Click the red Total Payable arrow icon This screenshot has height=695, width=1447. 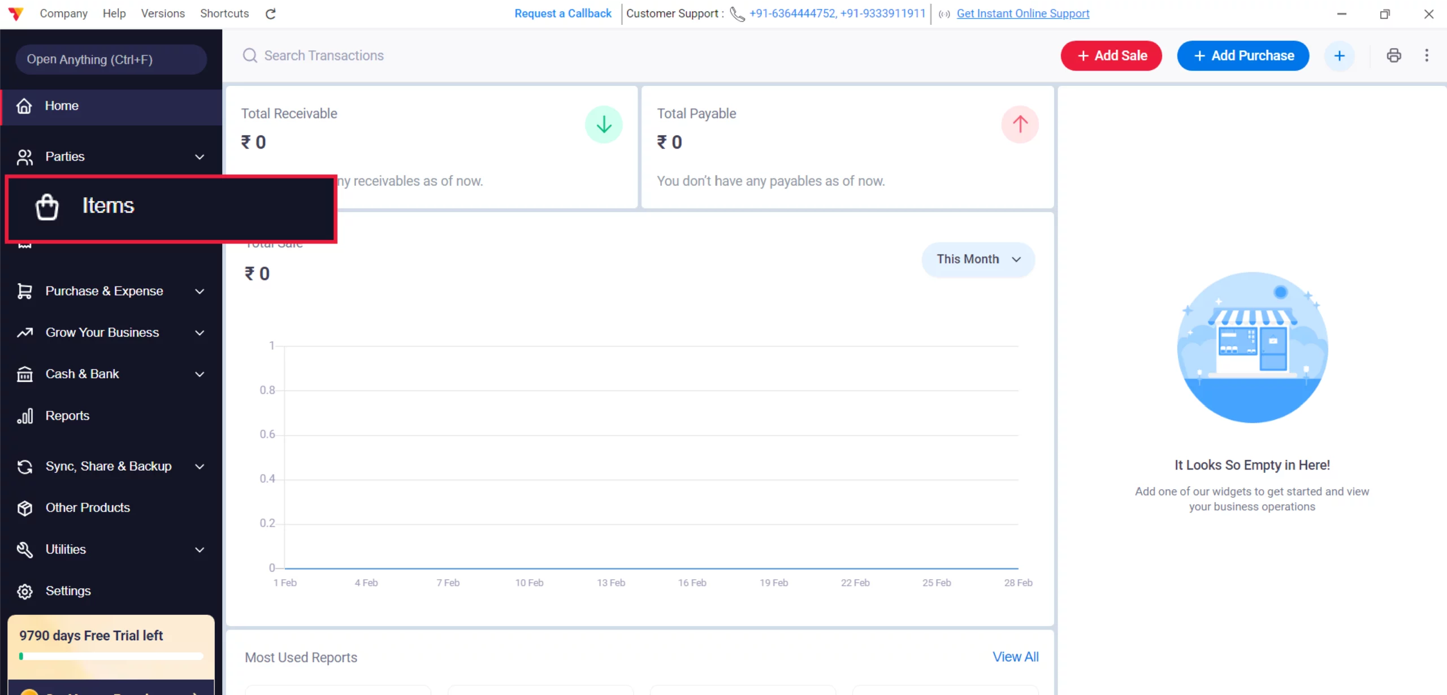point(1019,124)
